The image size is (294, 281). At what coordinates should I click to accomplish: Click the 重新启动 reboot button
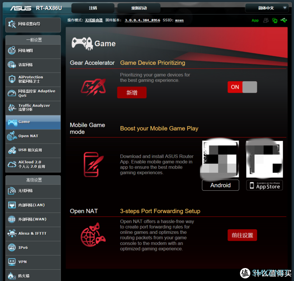coord(139,8)
